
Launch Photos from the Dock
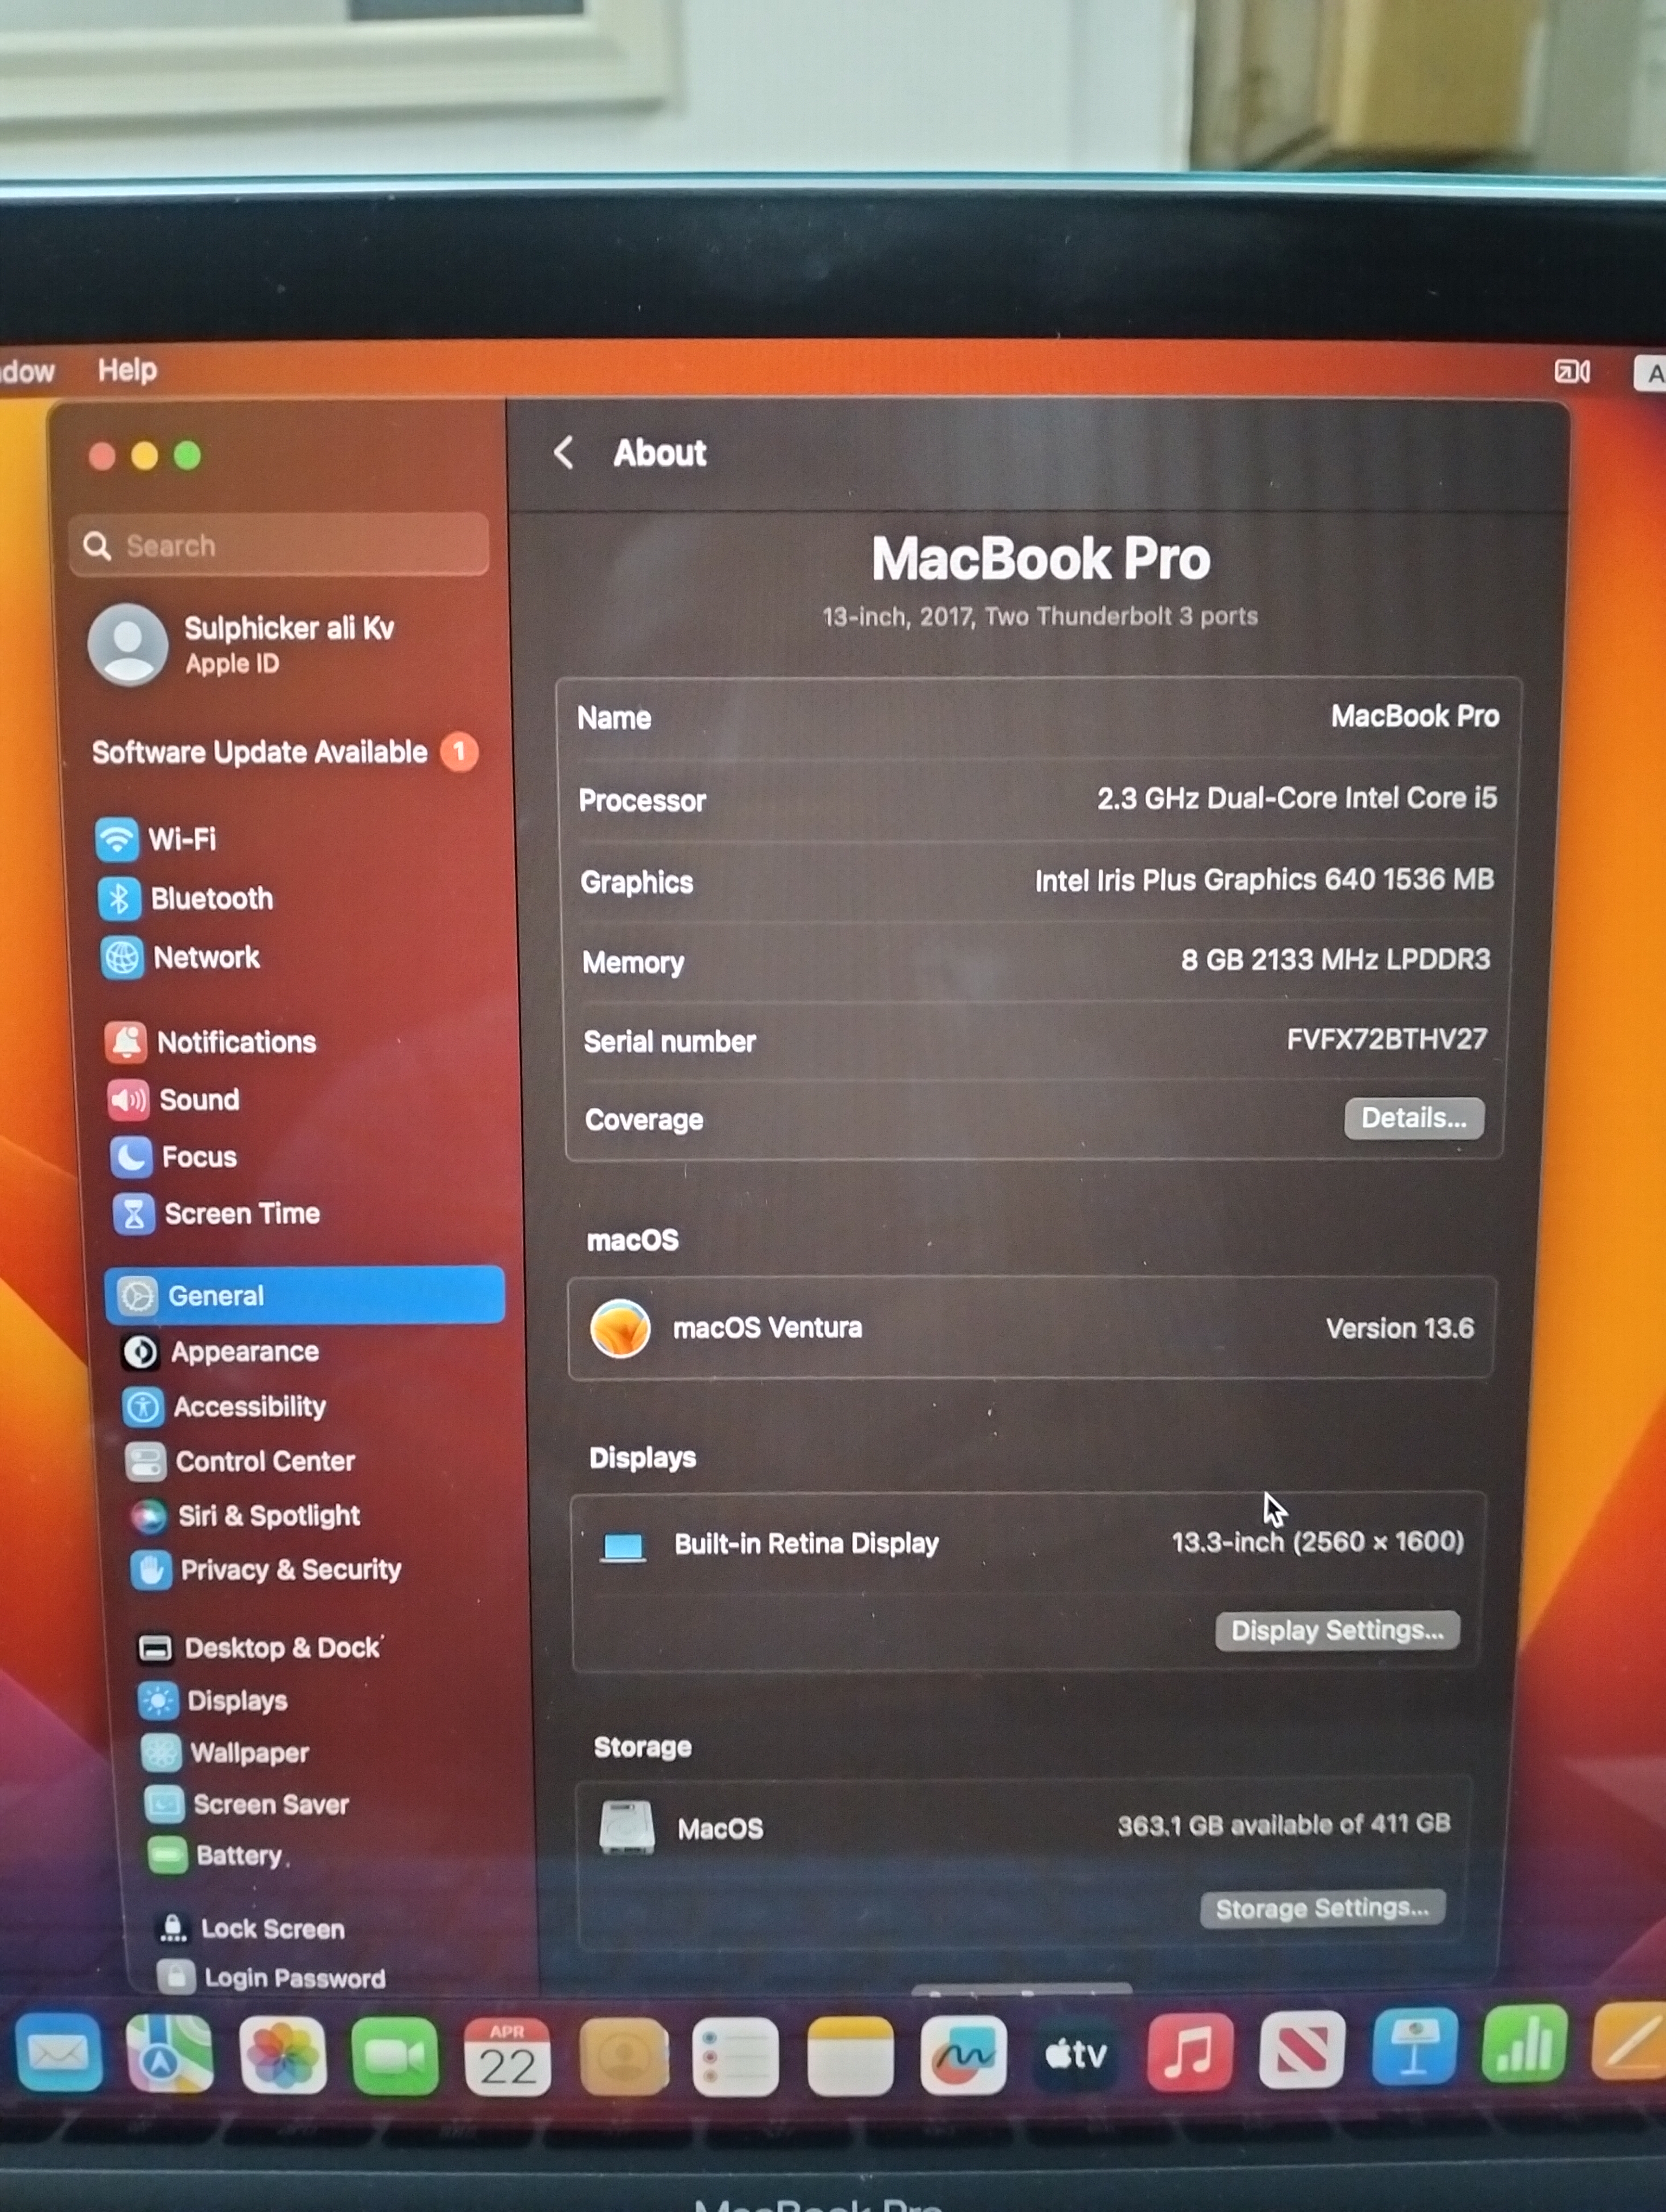pos(283,2056)
